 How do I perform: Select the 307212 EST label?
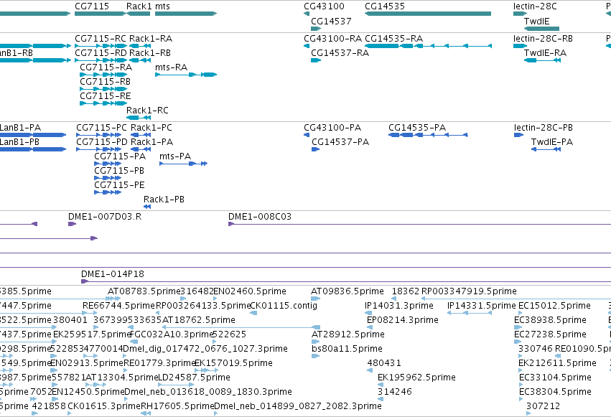[x=544, y=406]
